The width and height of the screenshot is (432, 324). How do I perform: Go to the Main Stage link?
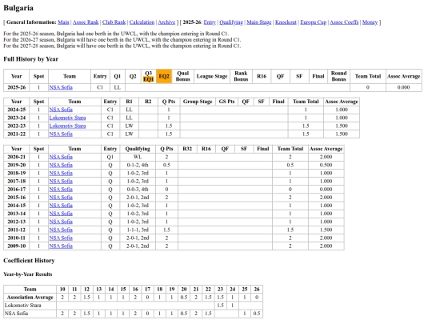(259, 22)
